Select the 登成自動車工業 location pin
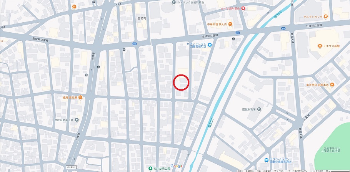 click(x=77, y=120)
